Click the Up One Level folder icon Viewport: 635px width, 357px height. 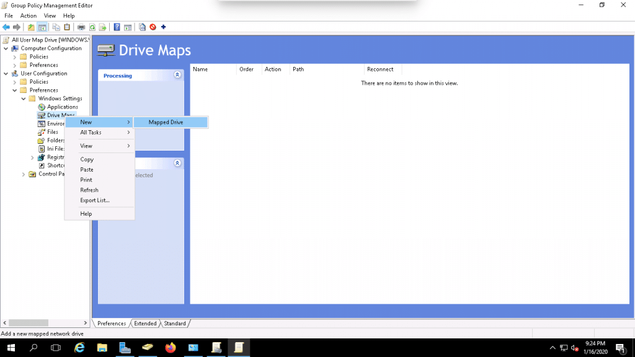tap(31, 27)
